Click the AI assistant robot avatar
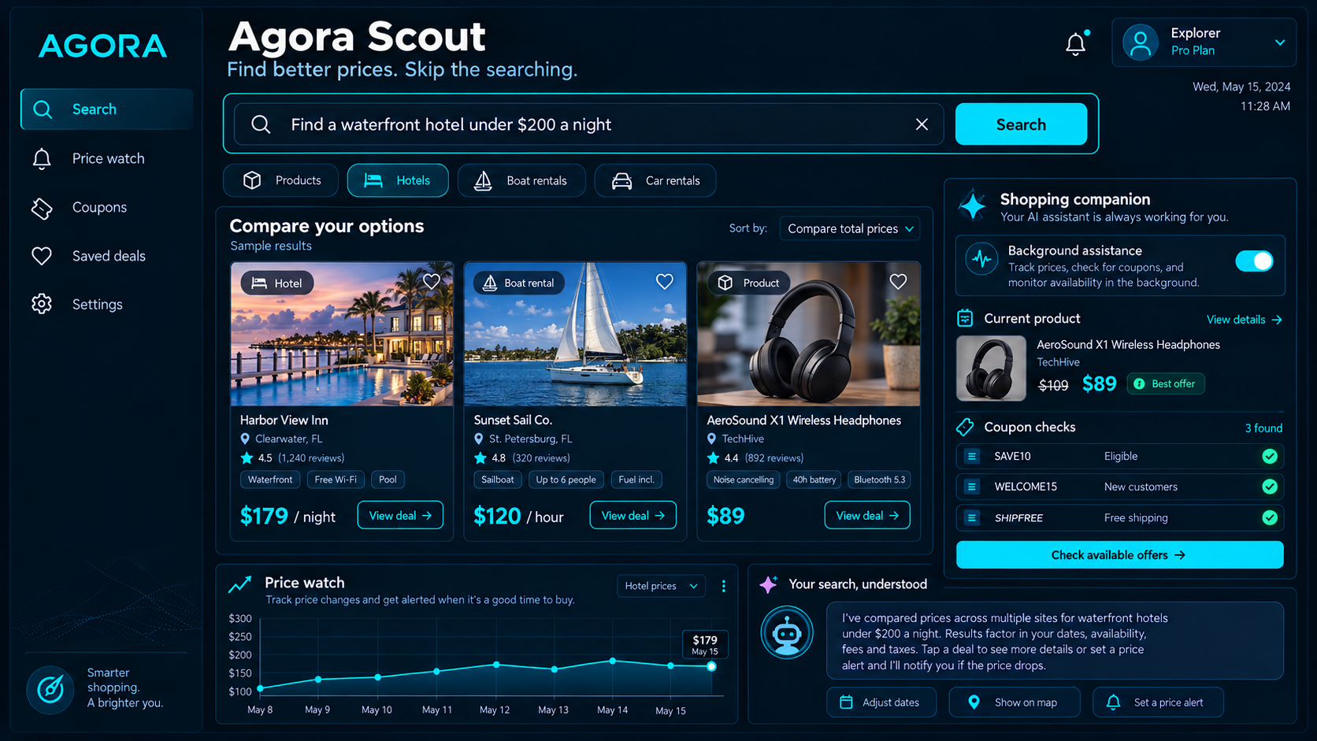The width and height of the screenshot is (1317, 741). coord(787,632)
